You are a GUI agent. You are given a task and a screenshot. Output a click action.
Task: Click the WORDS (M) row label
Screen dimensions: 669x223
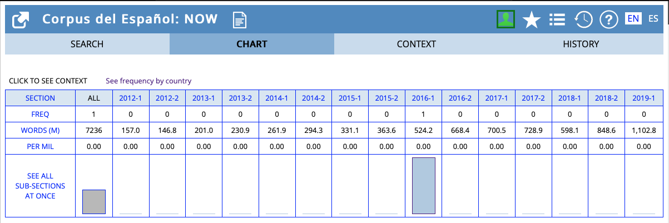pyautogui.click(x=40, y=130)
